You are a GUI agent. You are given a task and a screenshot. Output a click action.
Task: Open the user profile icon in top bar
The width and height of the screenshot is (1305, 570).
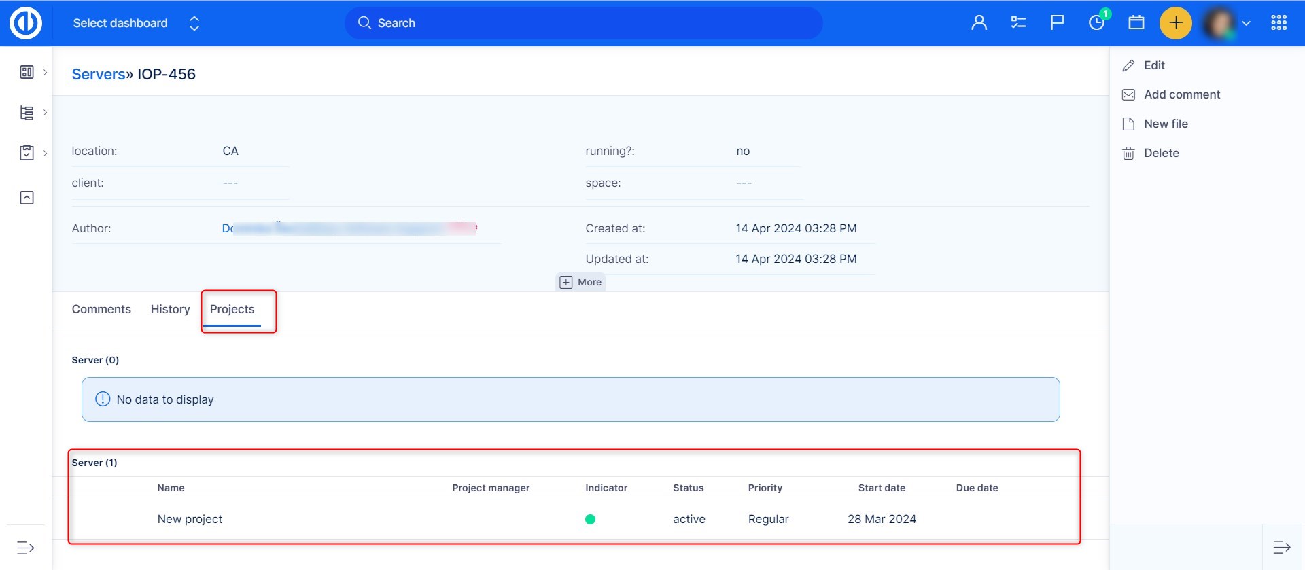click(979, 23)
